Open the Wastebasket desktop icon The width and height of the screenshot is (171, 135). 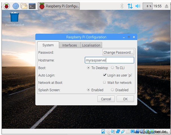[x=14, y=19]
